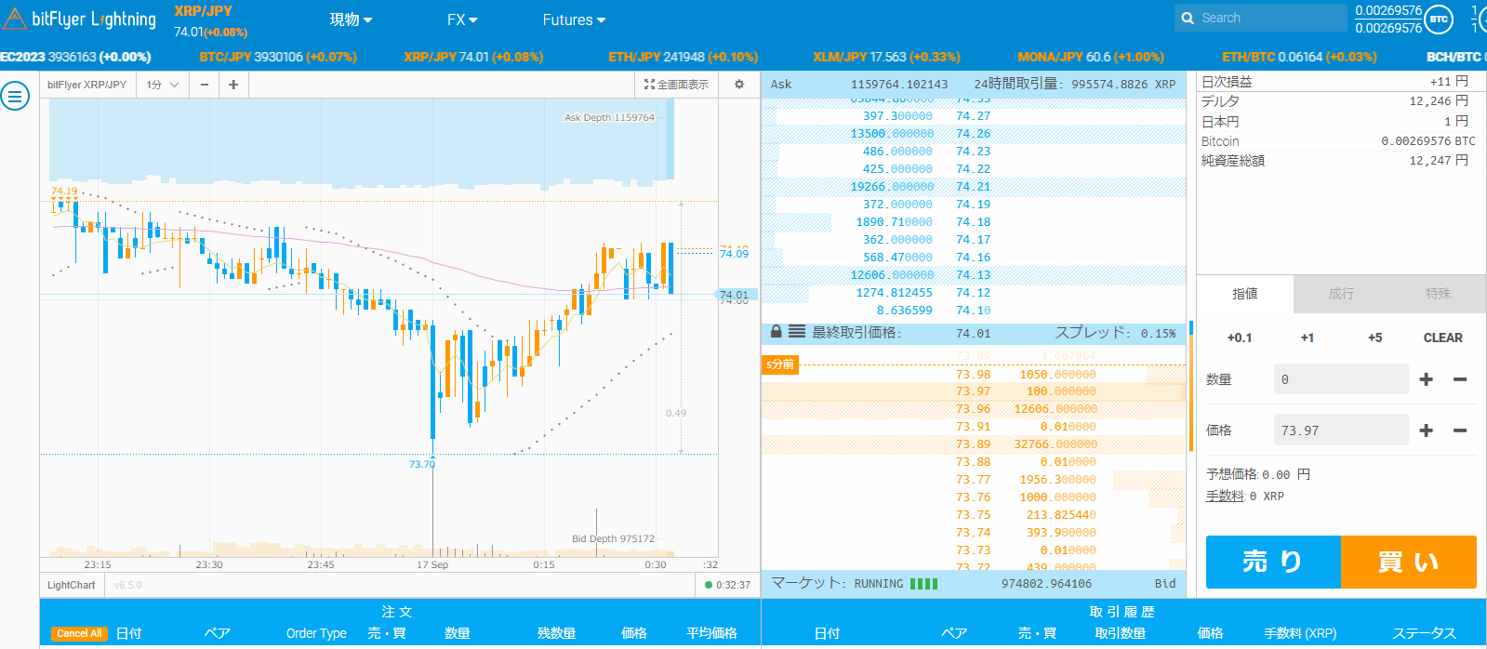The image size is (1487, 649).
Task: Add +1 to quantity
Action: [x=1308, y=338]
